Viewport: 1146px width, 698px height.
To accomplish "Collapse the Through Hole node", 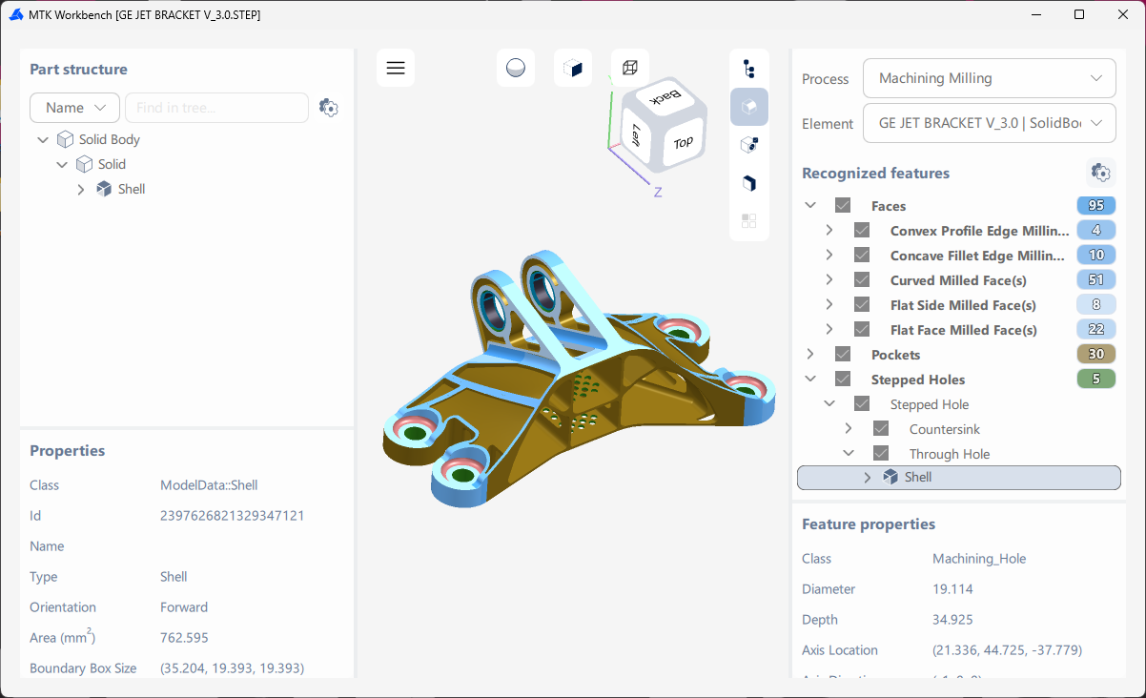I will [x=849, y=454].
